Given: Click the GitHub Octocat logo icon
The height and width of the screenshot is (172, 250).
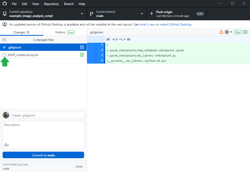Looking at the screenshot, I should click(5, 4).
